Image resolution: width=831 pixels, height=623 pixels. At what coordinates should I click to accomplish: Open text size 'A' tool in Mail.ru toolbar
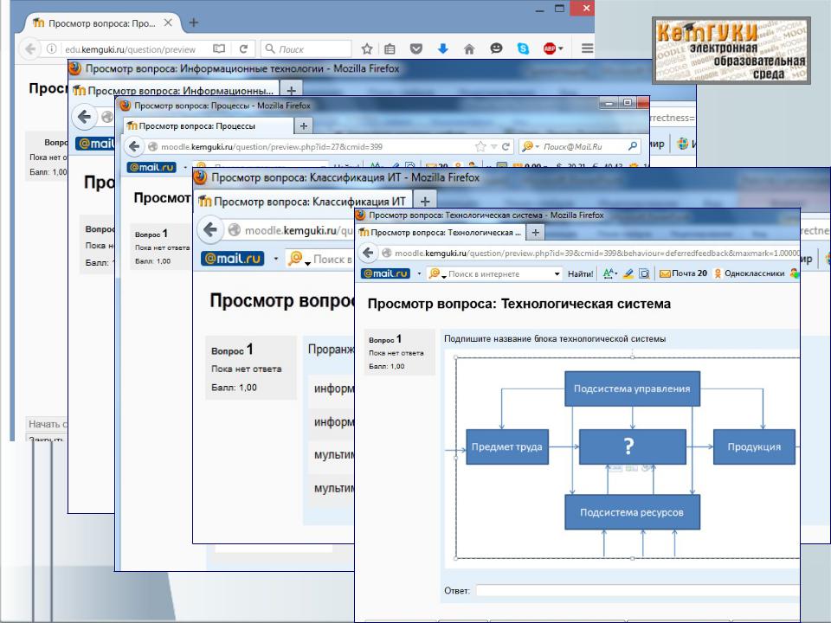point(610,273)
